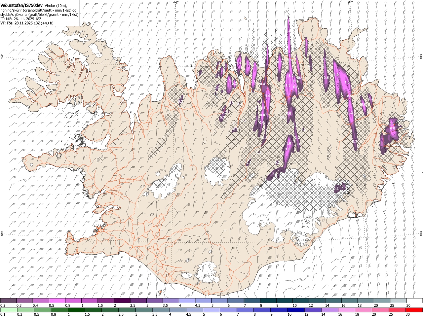
Task: Pick the bright pink upper swatch starting at 0.5
Action: point(57,300)
